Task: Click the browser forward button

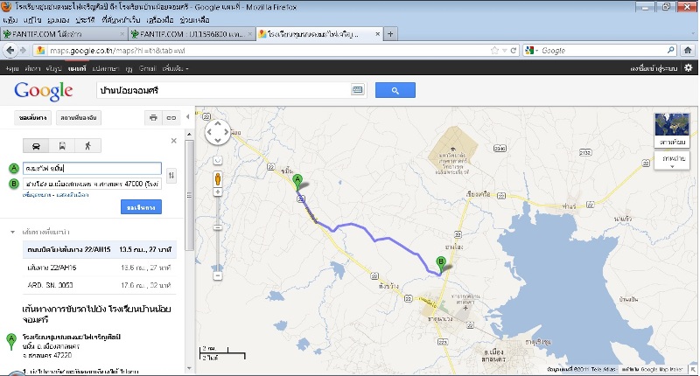Action: 24,51
